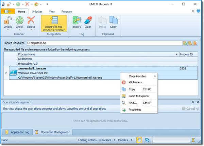The image size is (204, 146).
Task: Choose Jump to Explorer in context menu
Action: coord(139,96)
